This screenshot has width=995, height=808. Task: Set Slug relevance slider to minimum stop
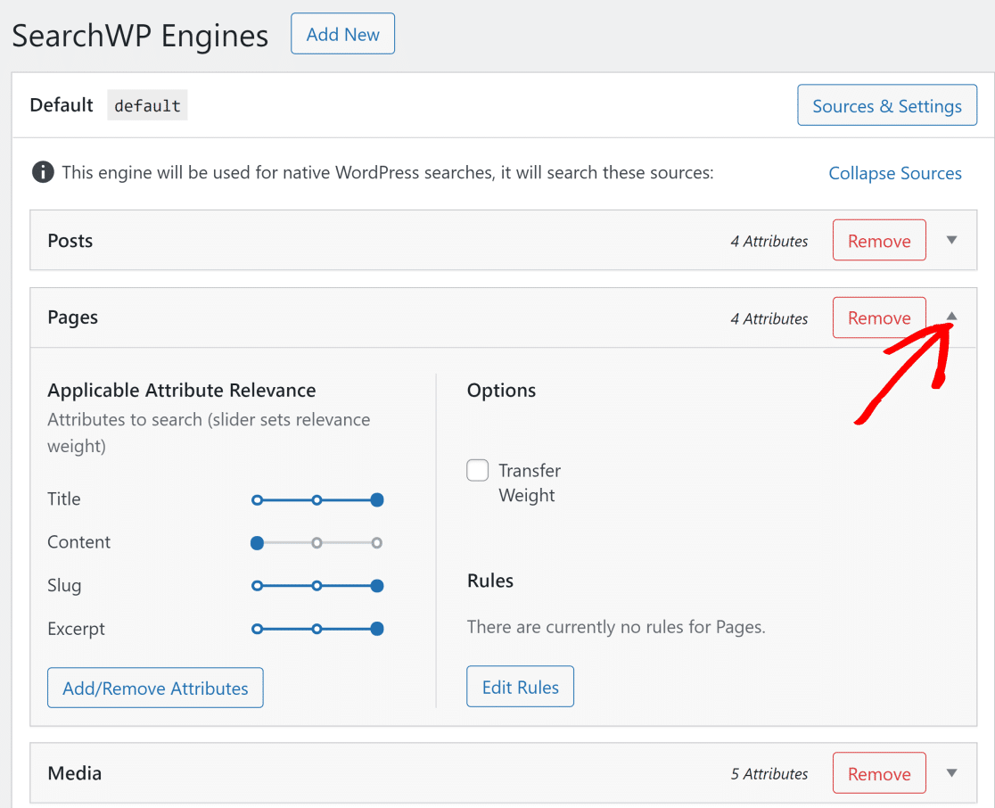257,586
